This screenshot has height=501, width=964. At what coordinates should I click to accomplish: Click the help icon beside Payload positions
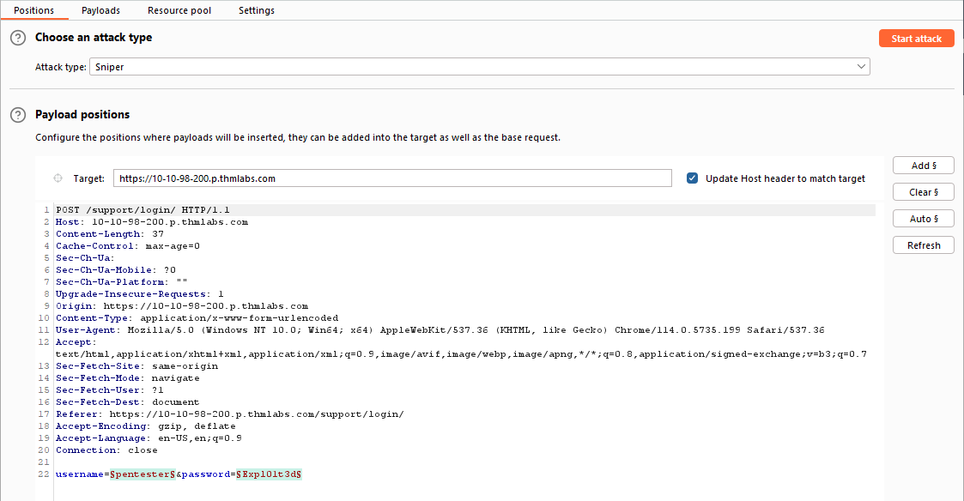18,115
